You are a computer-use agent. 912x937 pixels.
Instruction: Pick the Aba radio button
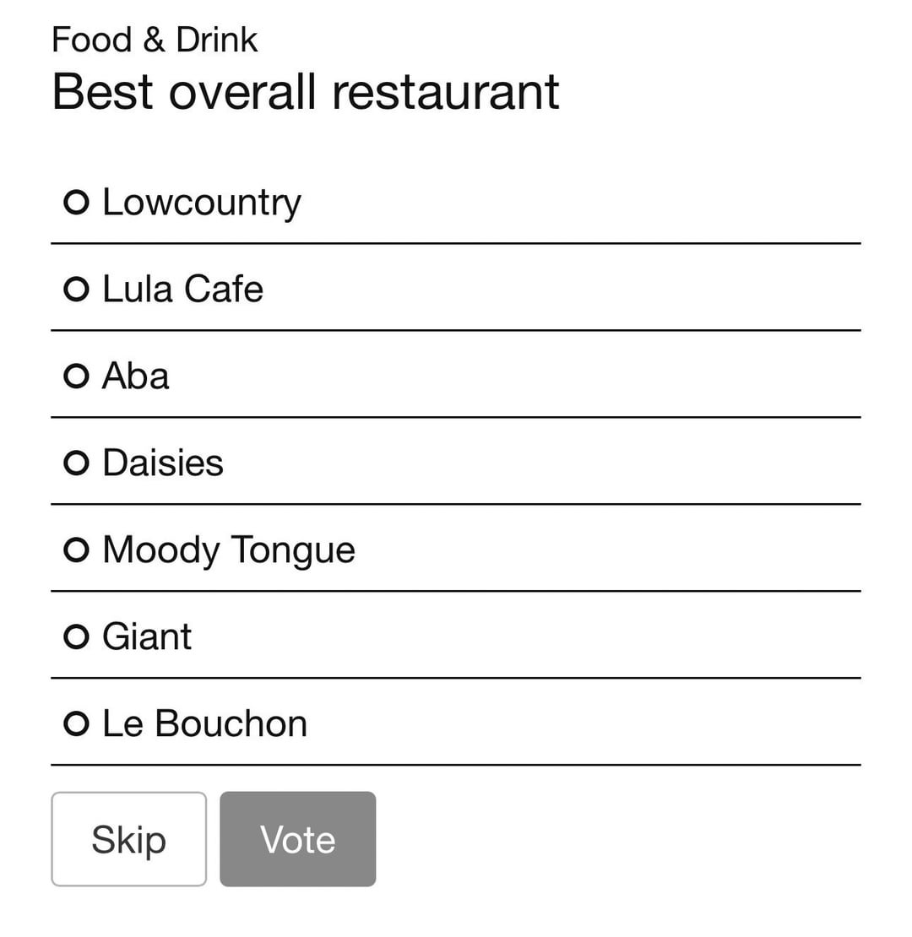[x=76, y=376]
